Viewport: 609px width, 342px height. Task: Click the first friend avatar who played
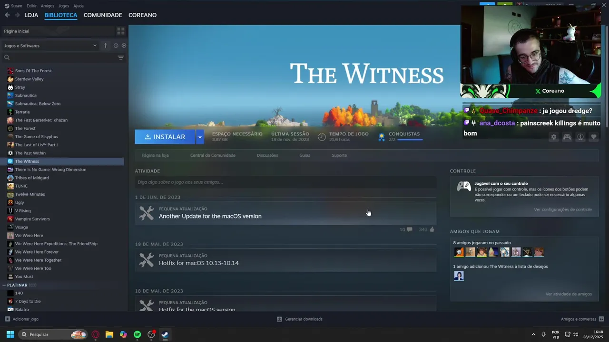459,252
